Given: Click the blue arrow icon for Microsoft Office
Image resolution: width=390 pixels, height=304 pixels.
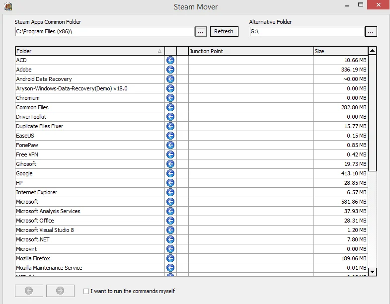Looking at the screenshot, I should tap(170, 221).
